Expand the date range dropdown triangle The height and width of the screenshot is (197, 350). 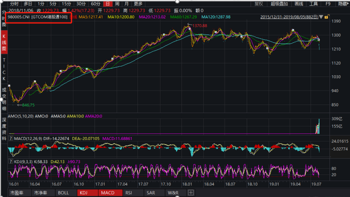(321, 17)
